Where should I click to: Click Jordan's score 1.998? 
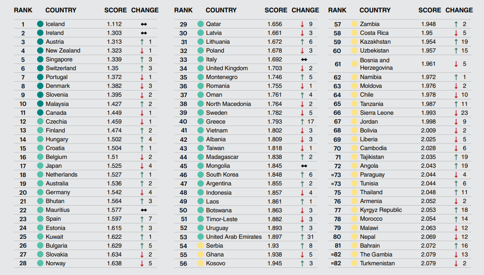tap(428, 121)
